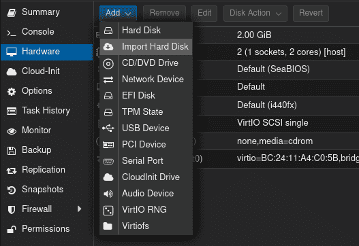Click the CloudInit Drive cloud icon in menu
359x246 pixels.
(108, 177)
